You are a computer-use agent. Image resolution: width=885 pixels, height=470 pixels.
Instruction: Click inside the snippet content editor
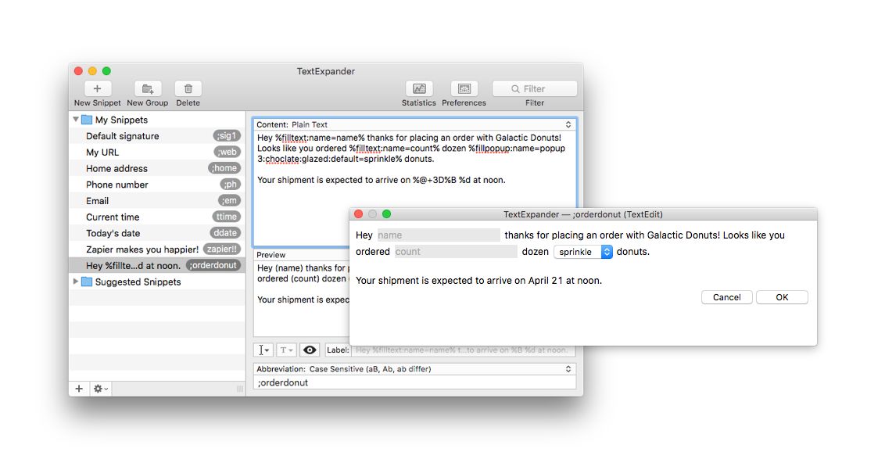point(414,188)
